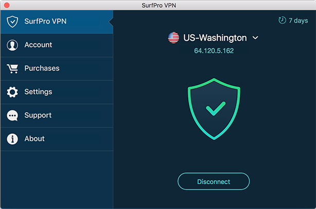The height and width of the screenshot is (209, 316).
Task: Click the Disconnect button
Action: (214, 181)
